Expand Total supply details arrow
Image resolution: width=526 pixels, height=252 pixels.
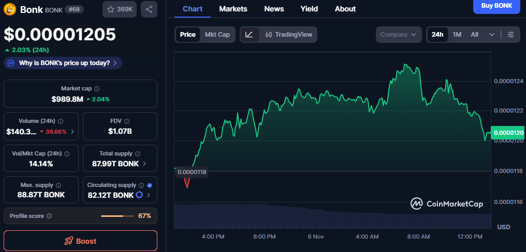pos(144,164)
